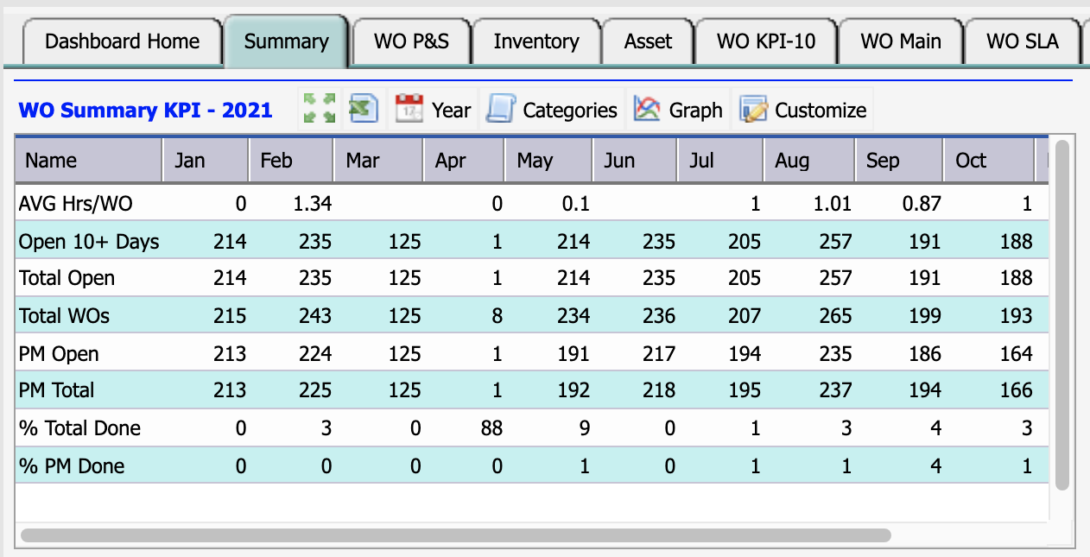
Task: Select the Aug column header
Action: (x=809, y=161)
